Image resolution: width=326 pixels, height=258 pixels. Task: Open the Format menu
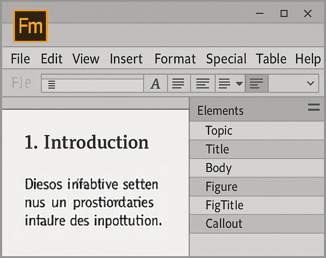(175, 59)
